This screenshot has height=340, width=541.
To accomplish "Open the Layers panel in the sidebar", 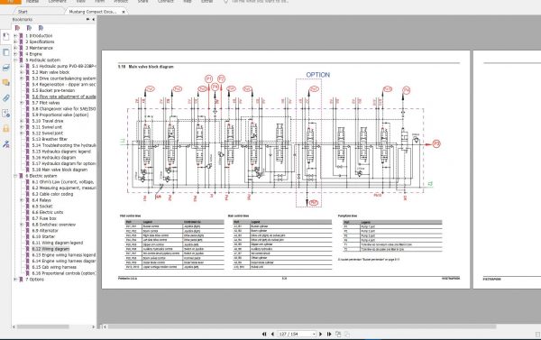I will coord(6,68).
